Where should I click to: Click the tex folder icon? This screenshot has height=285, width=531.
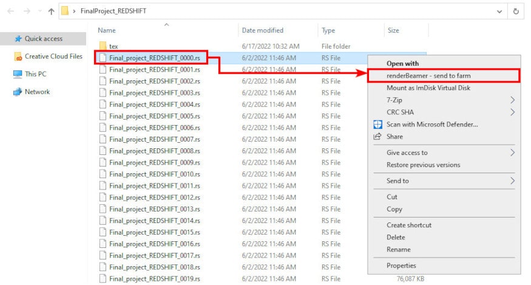[103, 46]
